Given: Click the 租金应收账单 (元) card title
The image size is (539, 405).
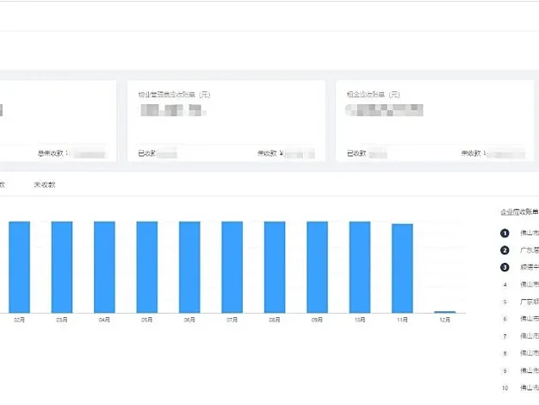Looking at the screenshot, I should pos(373,95).
